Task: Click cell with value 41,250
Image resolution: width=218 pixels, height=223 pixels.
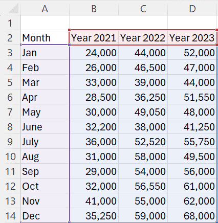Action: pos(192,127)
